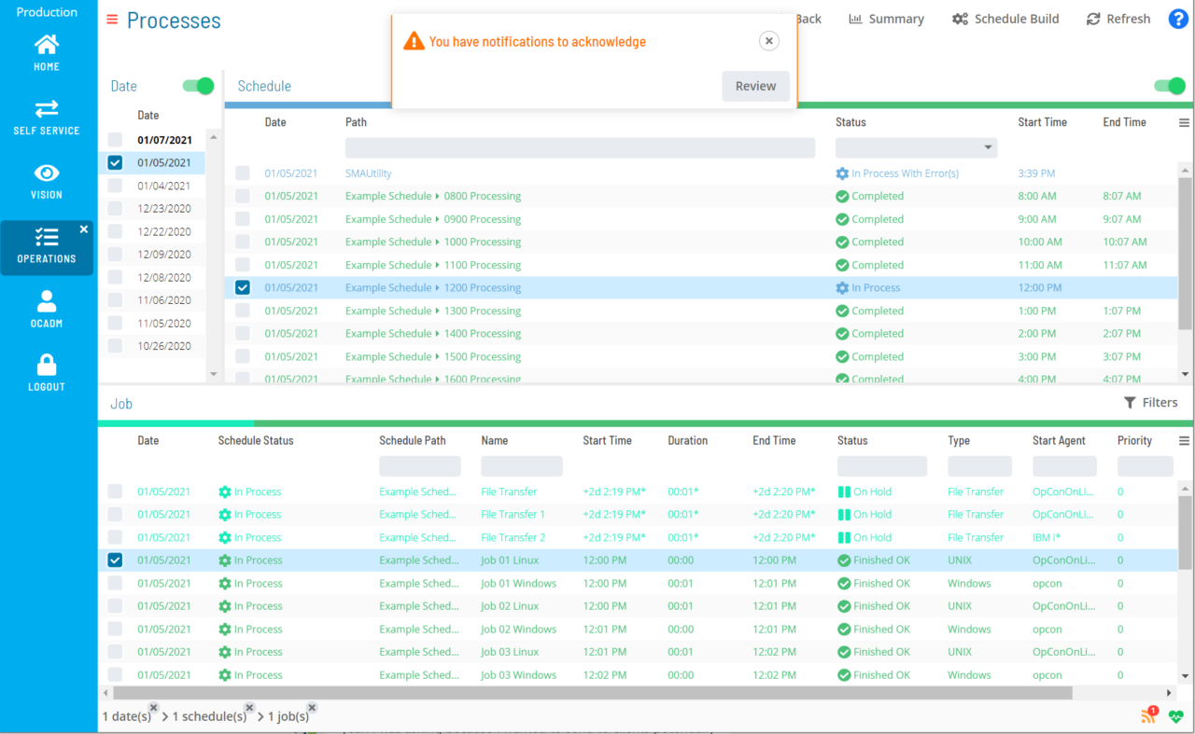Click the Refresh button
The height and width of the screenshot is (734, 1195).
(x=1118, y=19)
